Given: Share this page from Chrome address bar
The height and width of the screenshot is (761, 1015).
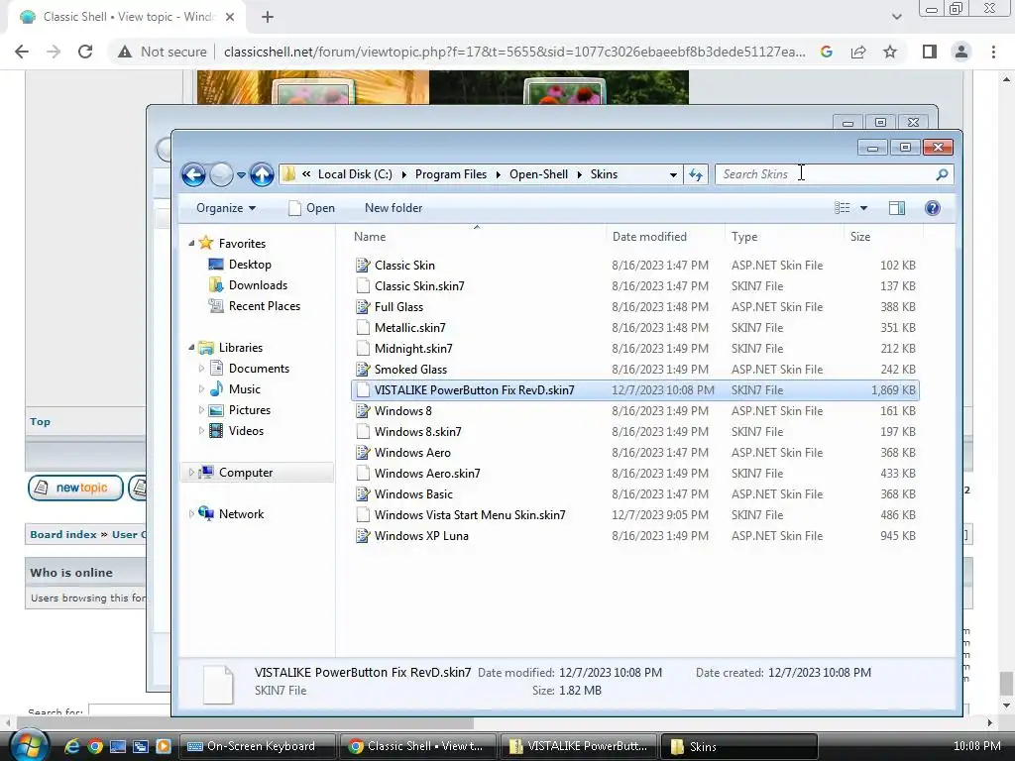Looking at the screenshot, I should pyautogui.click(x=858, y=52).
